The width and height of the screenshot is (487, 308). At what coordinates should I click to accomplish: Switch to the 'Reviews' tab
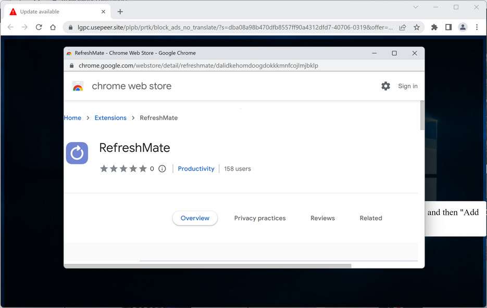point(323,218)
